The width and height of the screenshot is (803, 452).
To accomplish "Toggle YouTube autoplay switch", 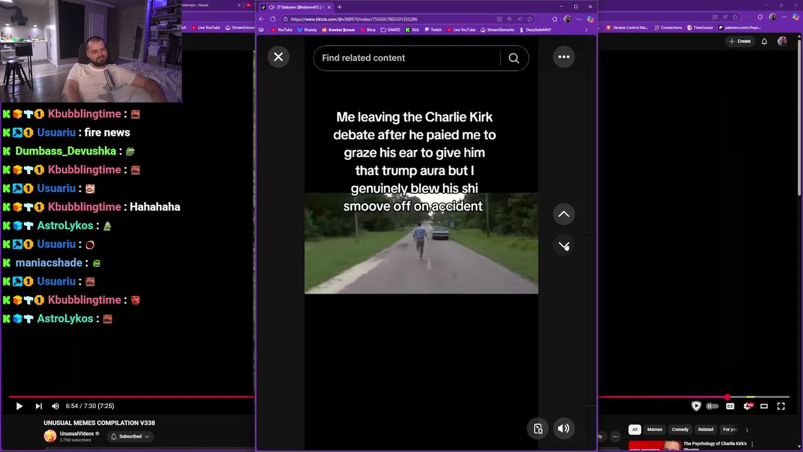I will (x=713, y=406).
